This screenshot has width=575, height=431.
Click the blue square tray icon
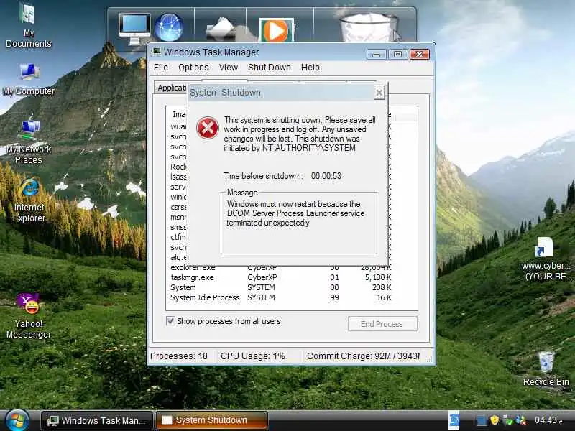tap(481, 420)
